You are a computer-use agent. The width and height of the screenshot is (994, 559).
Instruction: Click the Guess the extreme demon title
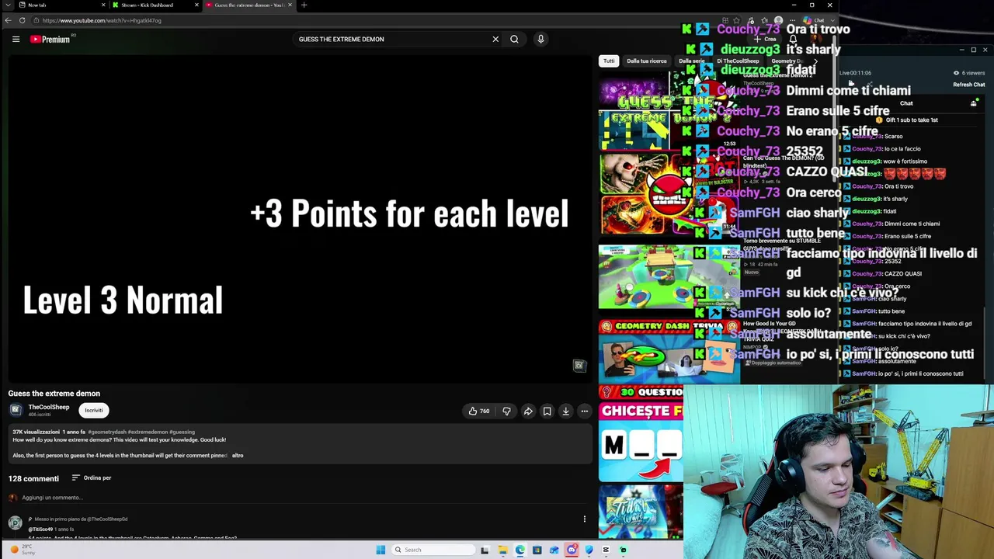coord(54,394)
